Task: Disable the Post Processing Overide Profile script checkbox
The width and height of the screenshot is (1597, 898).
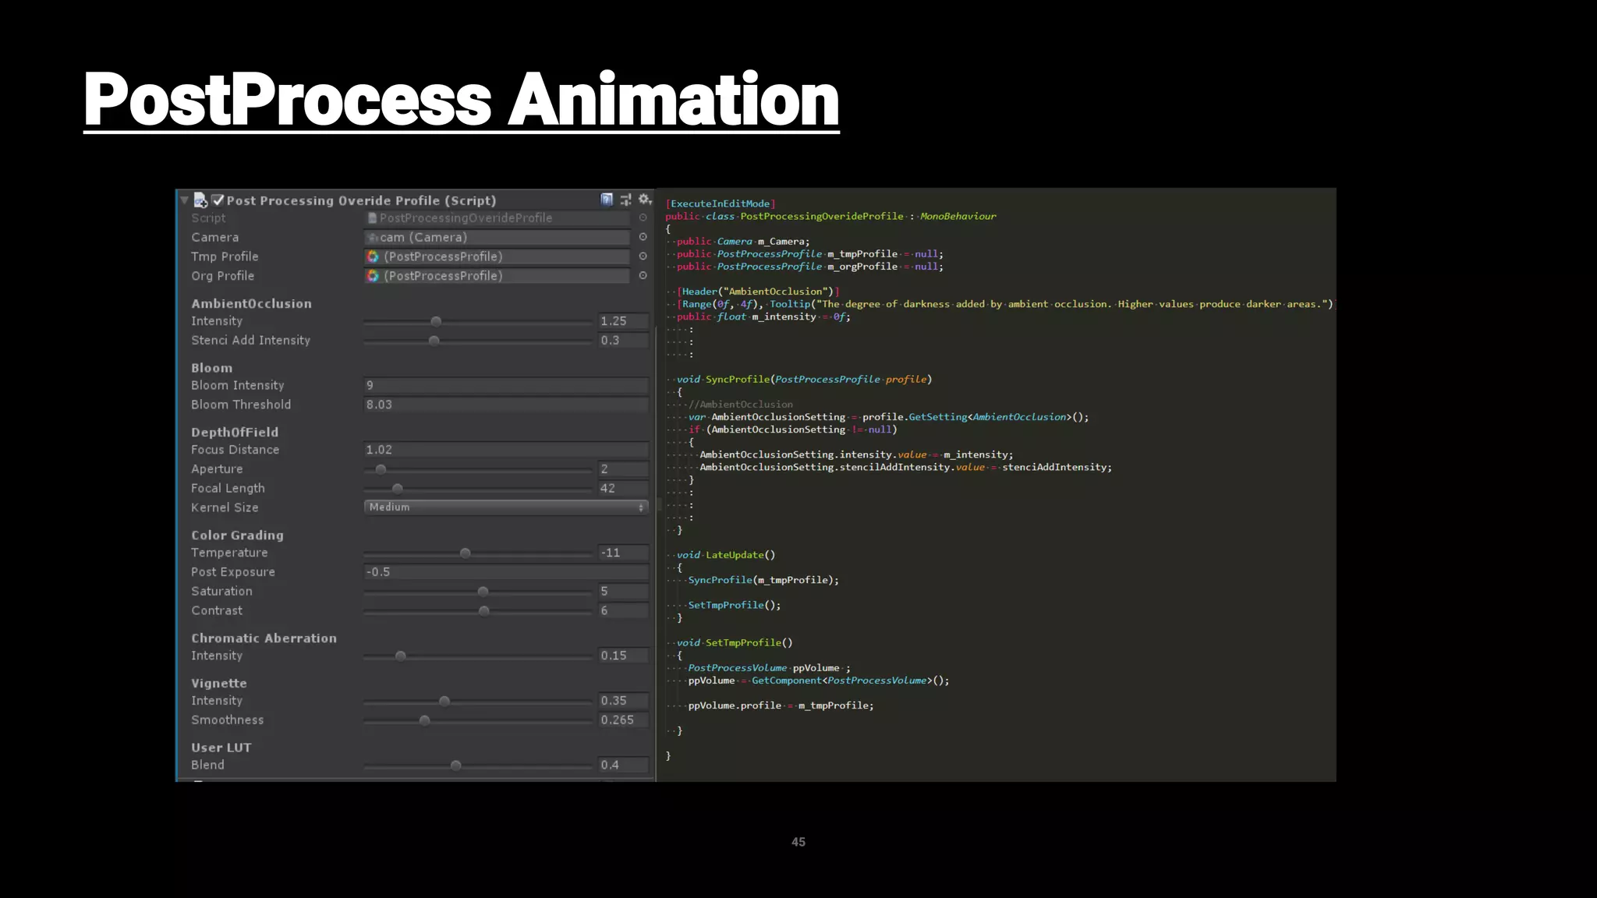Action: coord(218,200)
